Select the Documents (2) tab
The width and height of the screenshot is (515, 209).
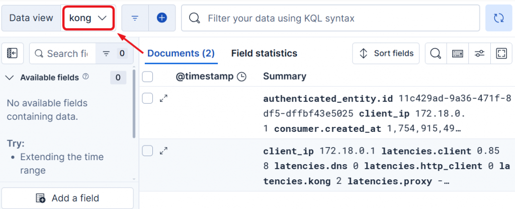(181, 53)
